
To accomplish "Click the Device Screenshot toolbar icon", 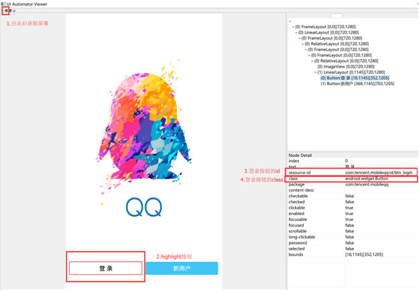I will click(6, 11).
